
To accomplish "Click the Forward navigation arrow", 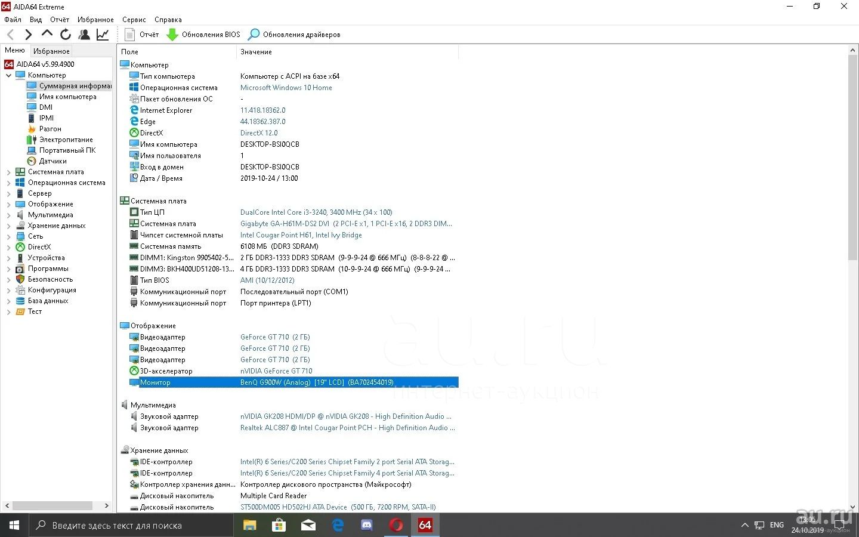I will click(x=28, y=35).
